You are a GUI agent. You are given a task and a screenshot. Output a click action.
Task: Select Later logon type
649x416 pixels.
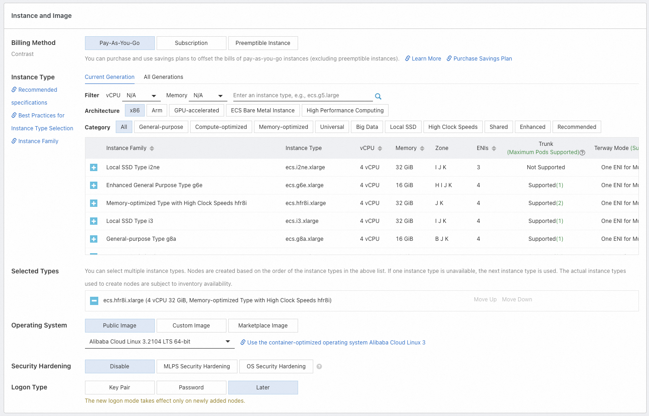click(263, 388)
